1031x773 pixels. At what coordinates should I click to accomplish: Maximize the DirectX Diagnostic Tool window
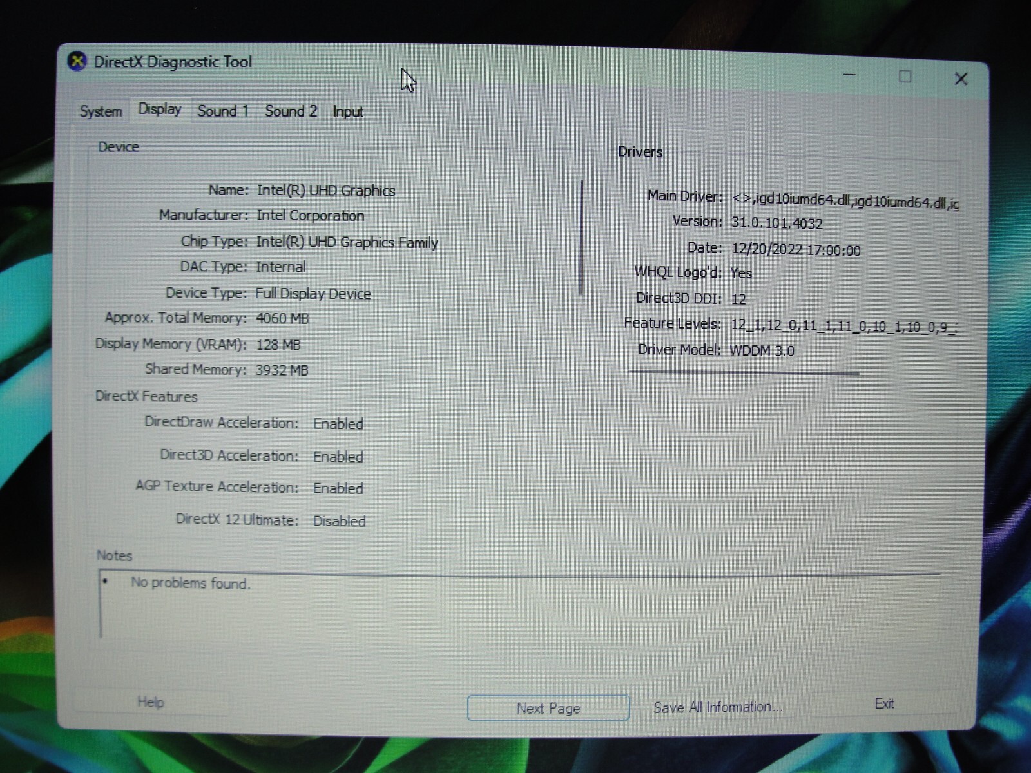905,77
